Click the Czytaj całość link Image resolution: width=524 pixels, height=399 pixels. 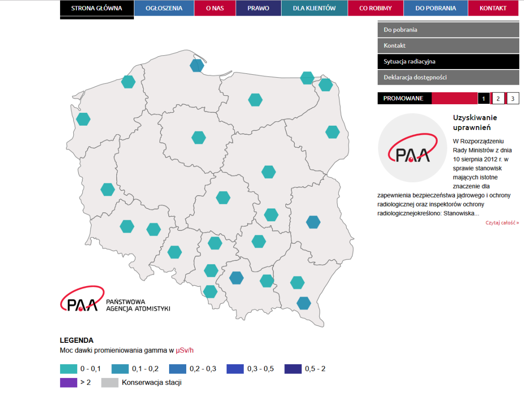(x=502, y=223)
